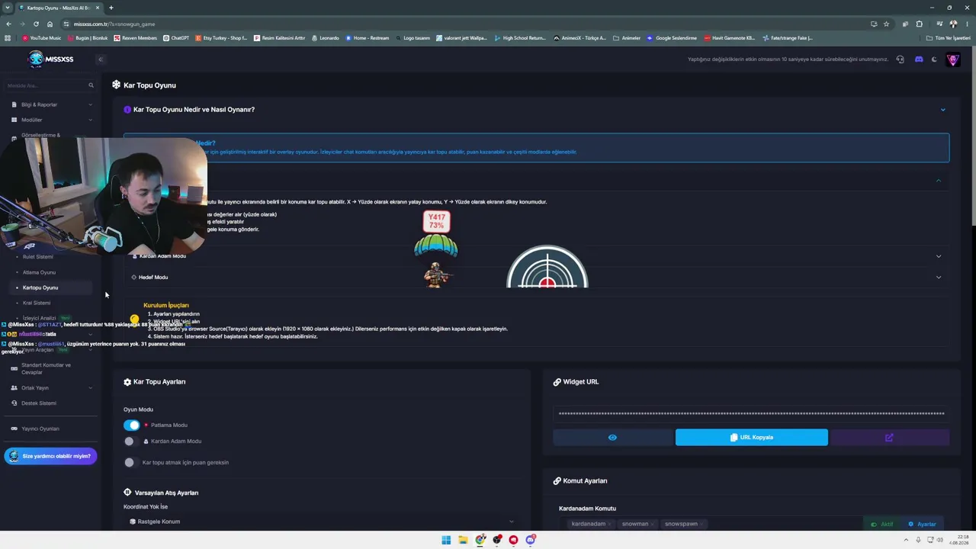Open the browser extensions puzzle icon
Viewport: 976px width, 549px height.
point(919,24)
